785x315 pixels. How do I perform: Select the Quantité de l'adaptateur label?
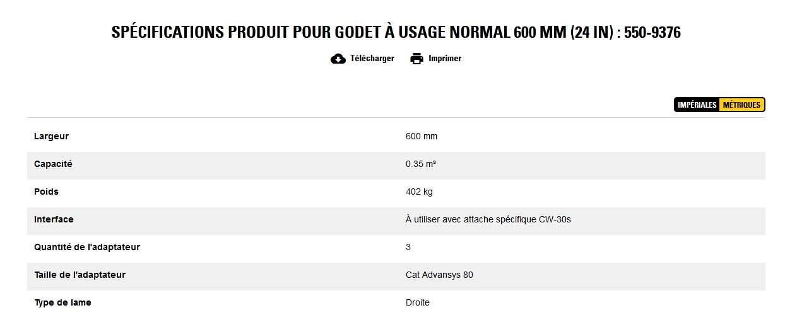(x=87, y=247)
